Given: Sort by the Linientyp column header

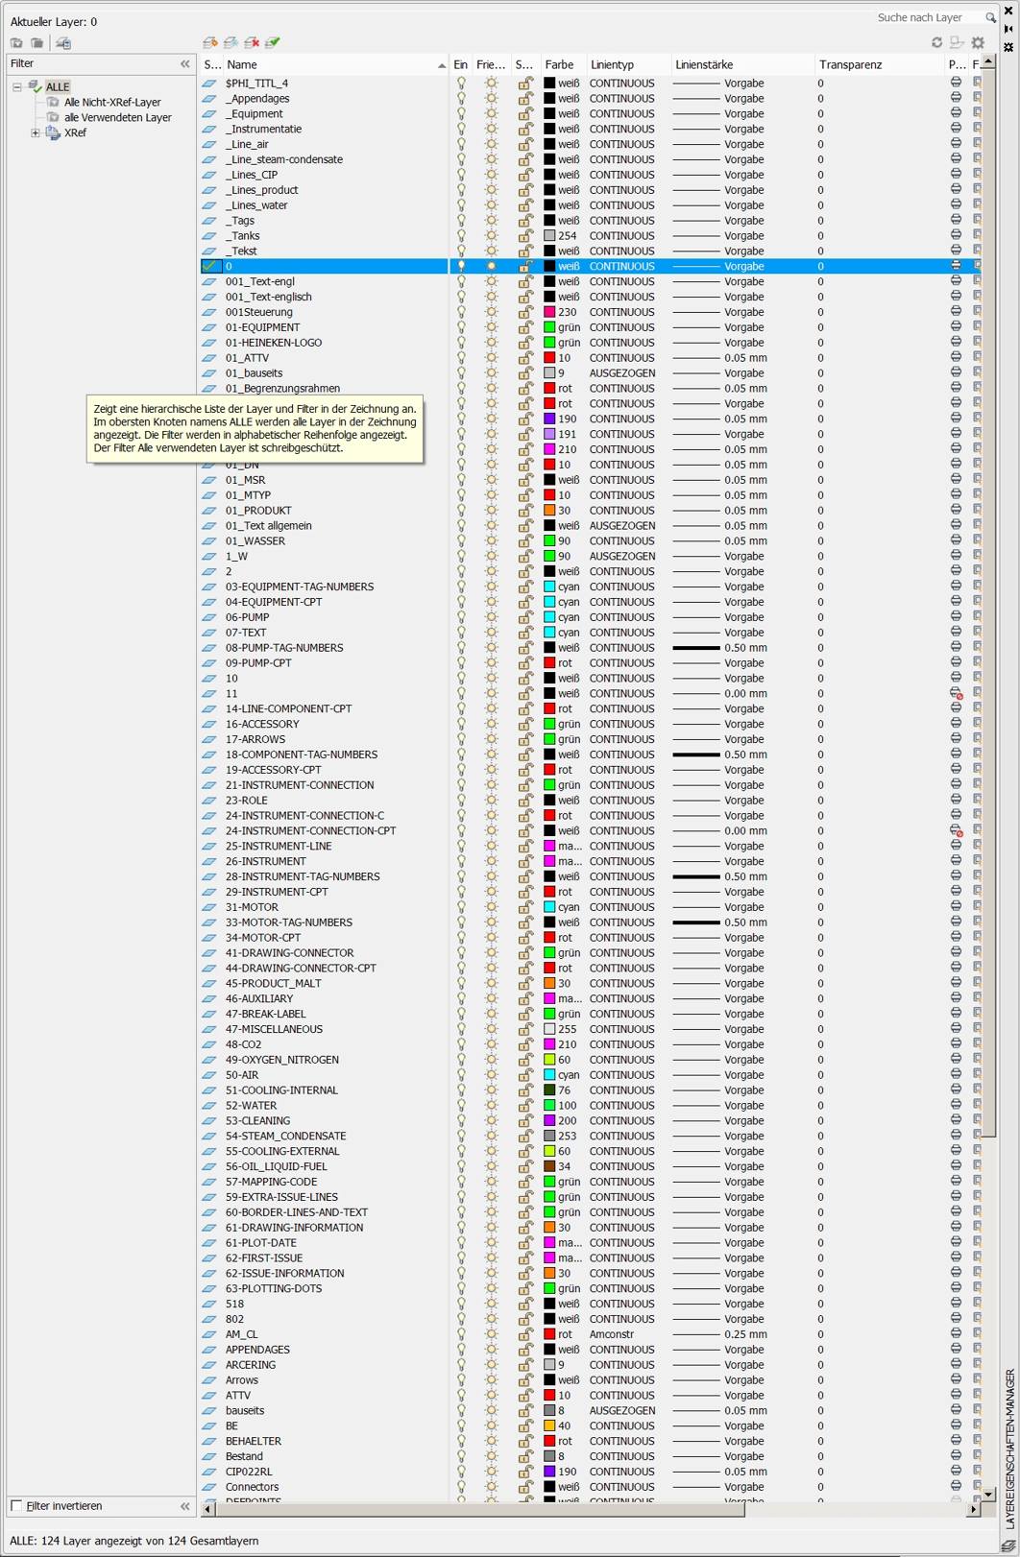Looking at the screenshot, I should coord(628,64).
